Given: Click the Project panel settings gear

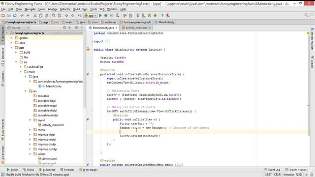Looking at the screenshot, I should click(76, 28).
